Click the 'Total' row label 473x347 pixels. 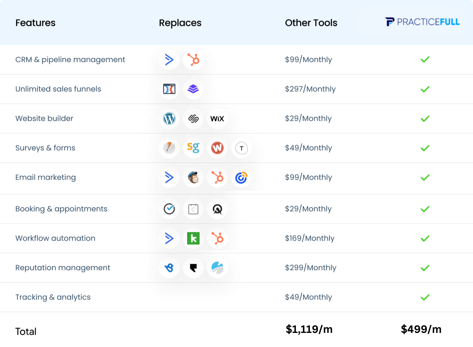click(26, 332)
